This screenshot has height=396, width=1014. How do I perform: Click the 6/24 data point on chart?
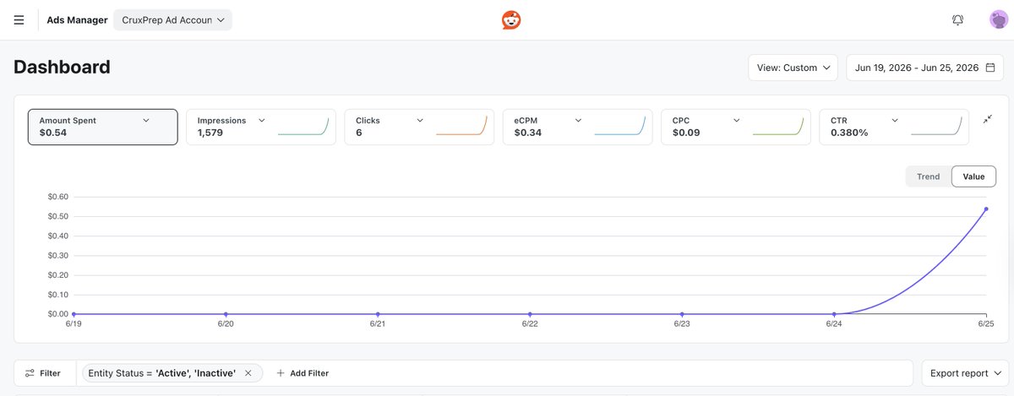(x=834, y=314)
